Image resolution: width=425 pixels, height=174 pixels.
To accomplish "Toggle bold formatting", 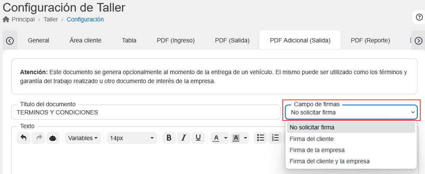I will (169, 138).
